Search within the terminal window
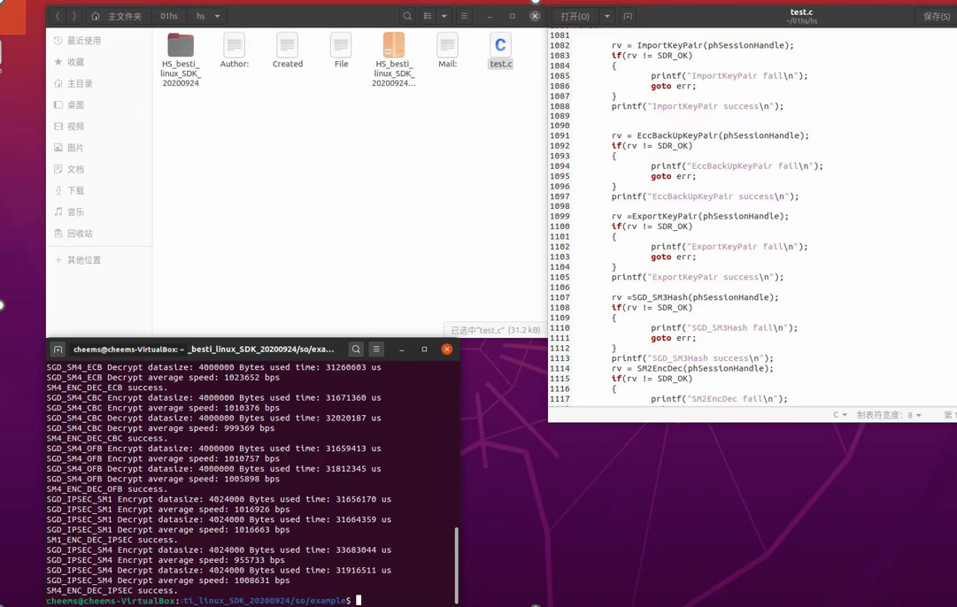957x607 pixels. click(356, 350)
